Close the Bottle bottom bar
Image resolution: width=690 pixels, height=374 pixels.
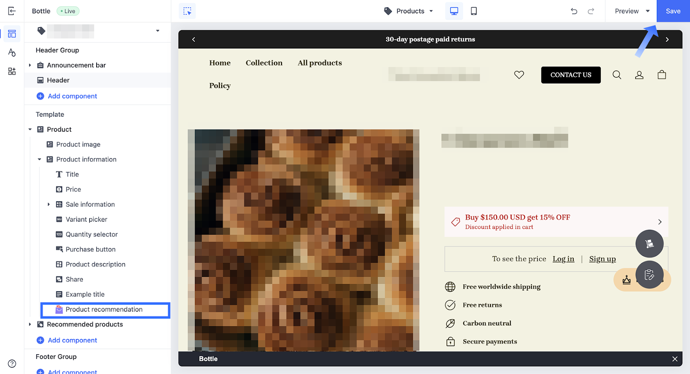coord(675,359)
